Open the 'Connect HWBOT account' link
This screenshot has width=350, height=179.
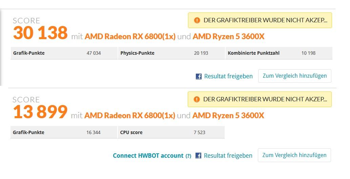148,156
